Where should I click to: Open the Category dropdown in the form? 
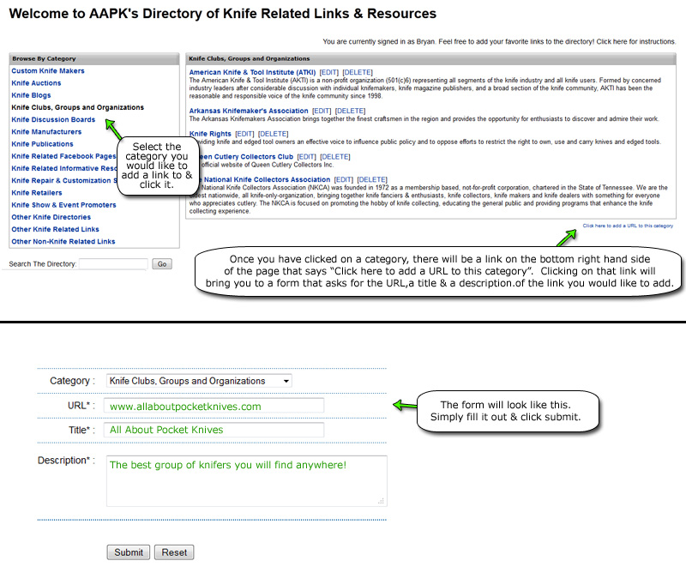199,381
